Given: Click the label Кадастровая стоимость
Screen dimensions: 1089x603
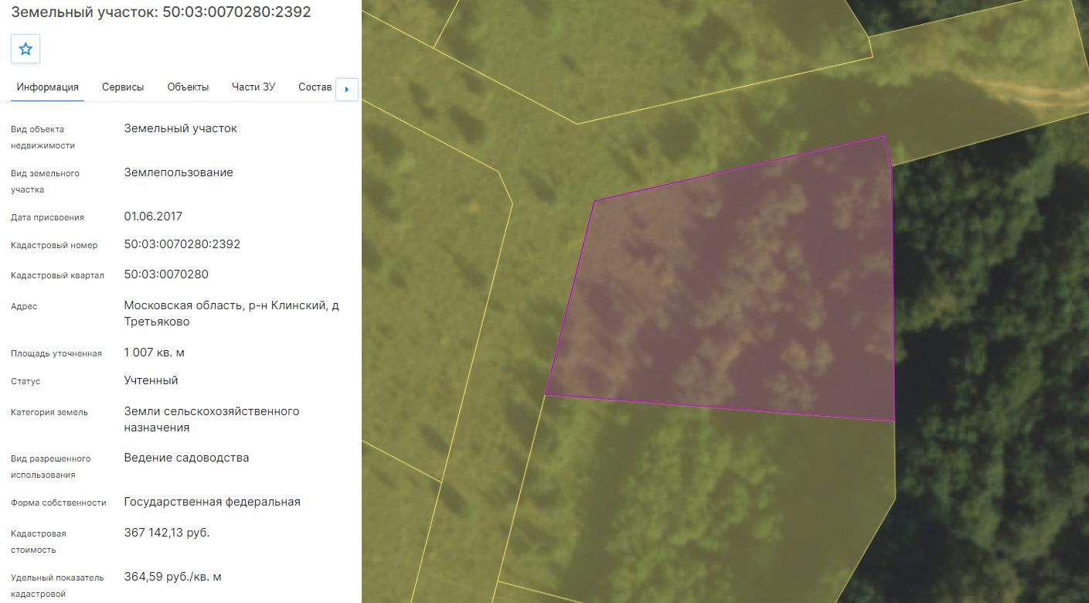Looking at the screenshot, I should coord(39,542).
